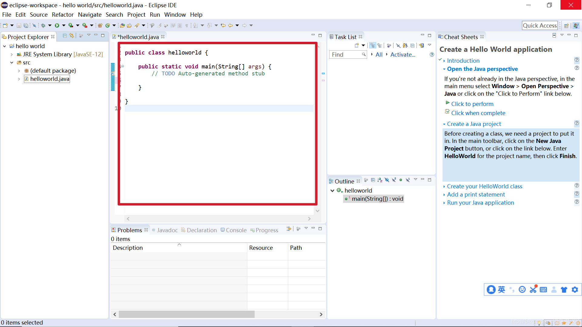This screenshot has height=327, width=582.
Task: Click the Problems view horizontal scrollbar thumb
Action: tap(187, 315)
